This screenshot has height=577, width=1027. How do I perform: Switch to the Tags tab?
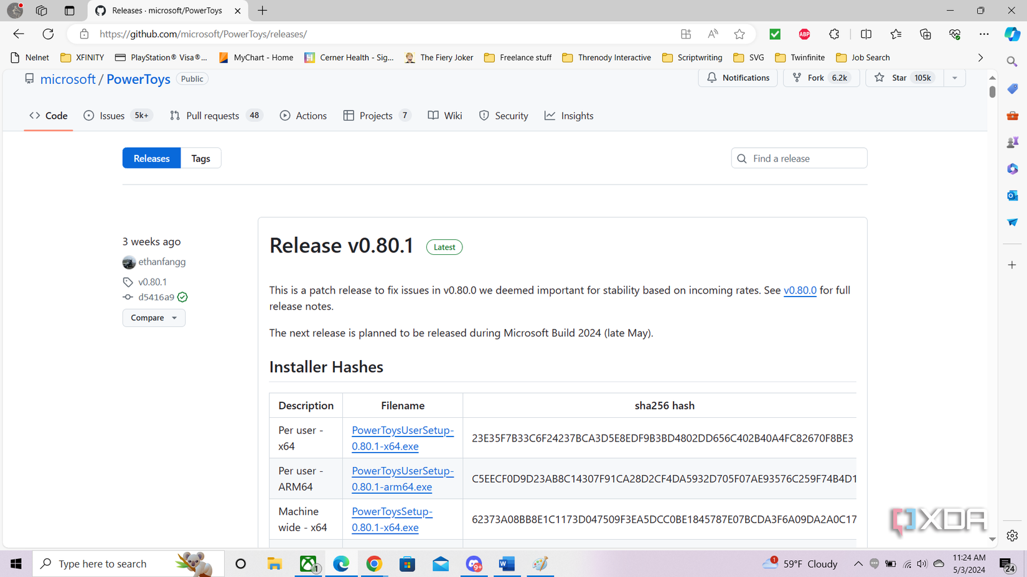[200, 159]
